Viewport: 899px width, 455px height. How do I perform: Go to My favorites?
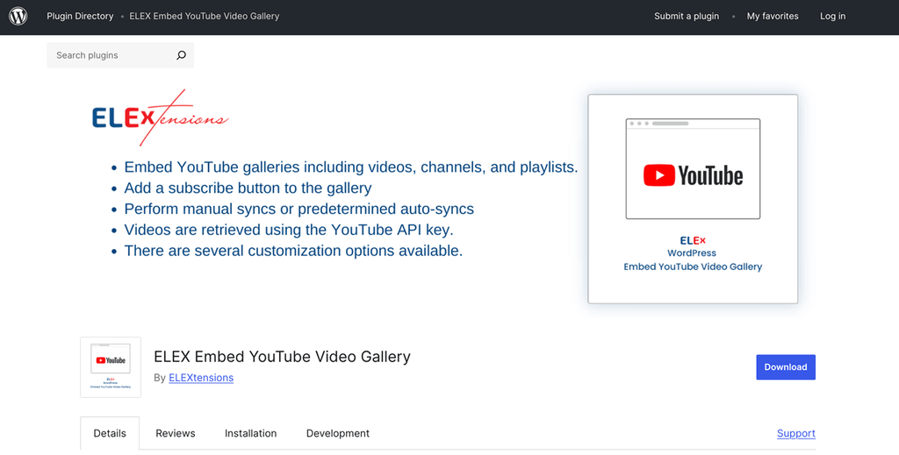[x=773, y=16]
